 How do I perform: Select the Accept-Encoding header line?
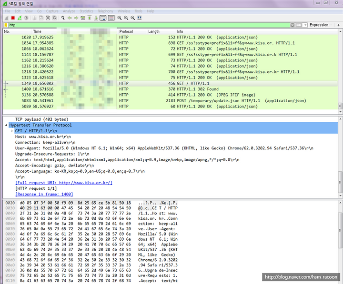[x=54, y=166]
